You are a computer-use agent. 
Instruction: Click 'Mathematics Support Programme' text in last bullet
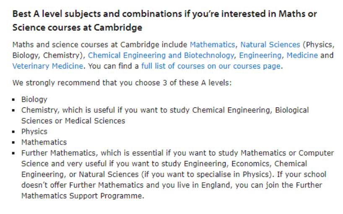(83, 196)
